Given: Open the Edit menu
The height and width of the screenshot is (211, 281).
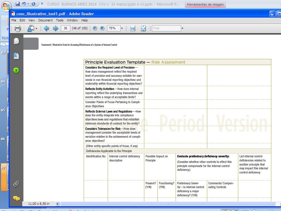Looking at the screenshot, I should click(22, 20).
